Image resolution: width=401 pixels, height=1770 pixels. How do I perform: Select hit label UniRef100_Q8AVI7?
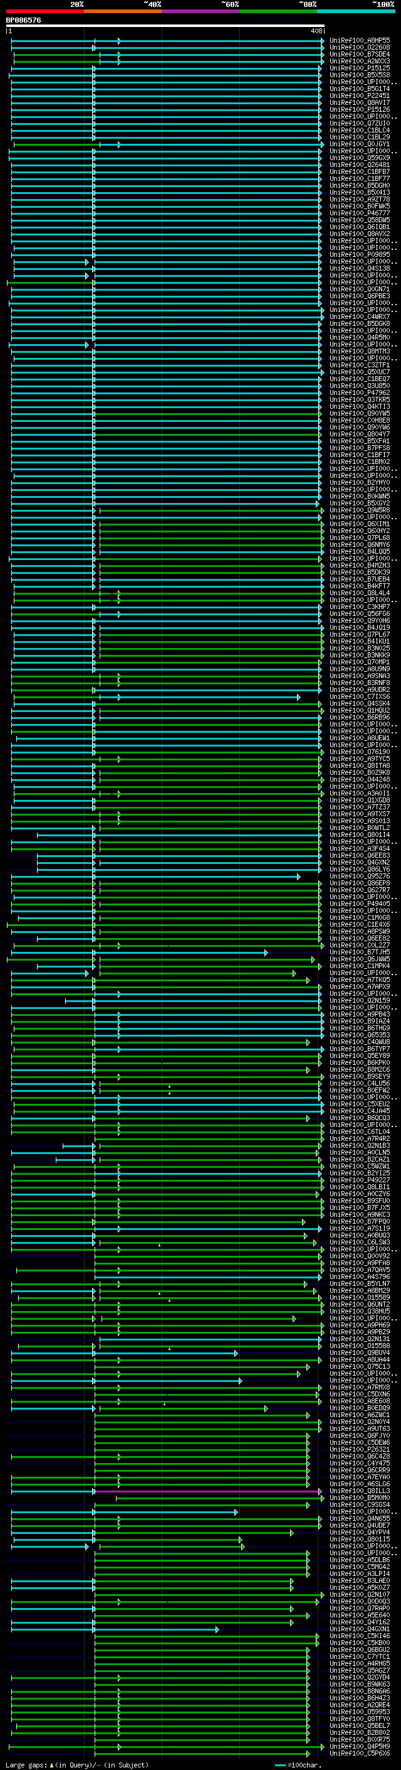(360, 102)
